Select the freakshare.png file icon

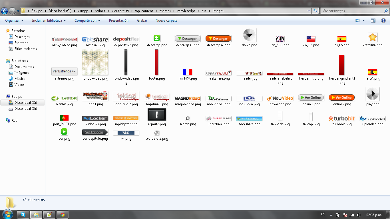tap(218, 73)
